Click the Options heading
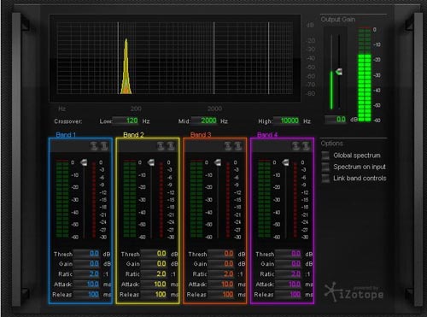This screenshot has height=317, width=427. [332, 144]
